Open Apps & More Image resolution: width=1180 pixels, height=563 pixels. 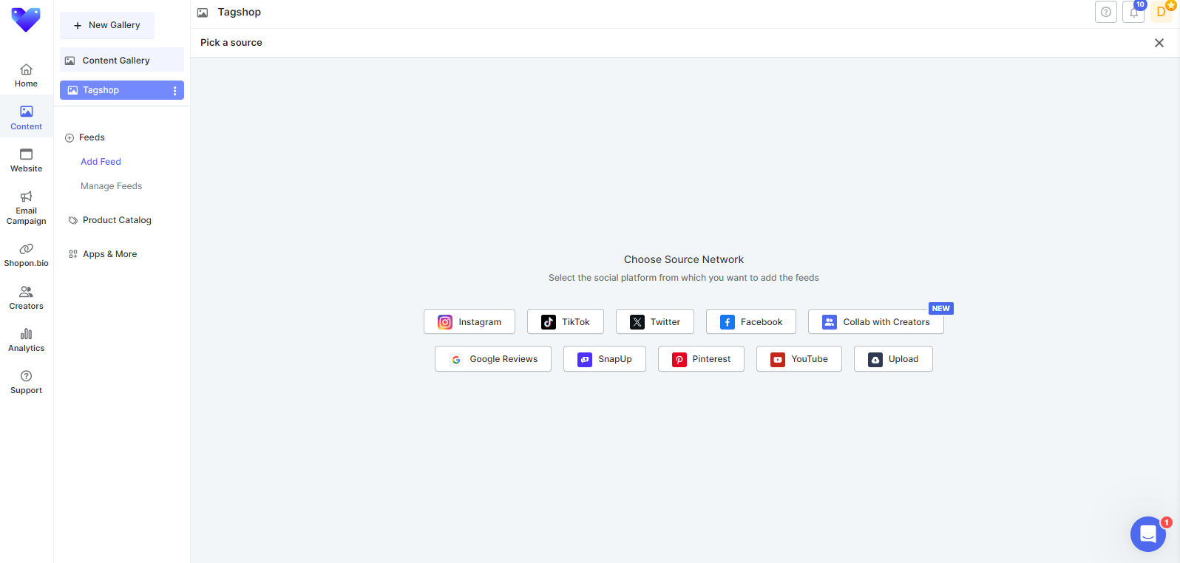(103, 254)
